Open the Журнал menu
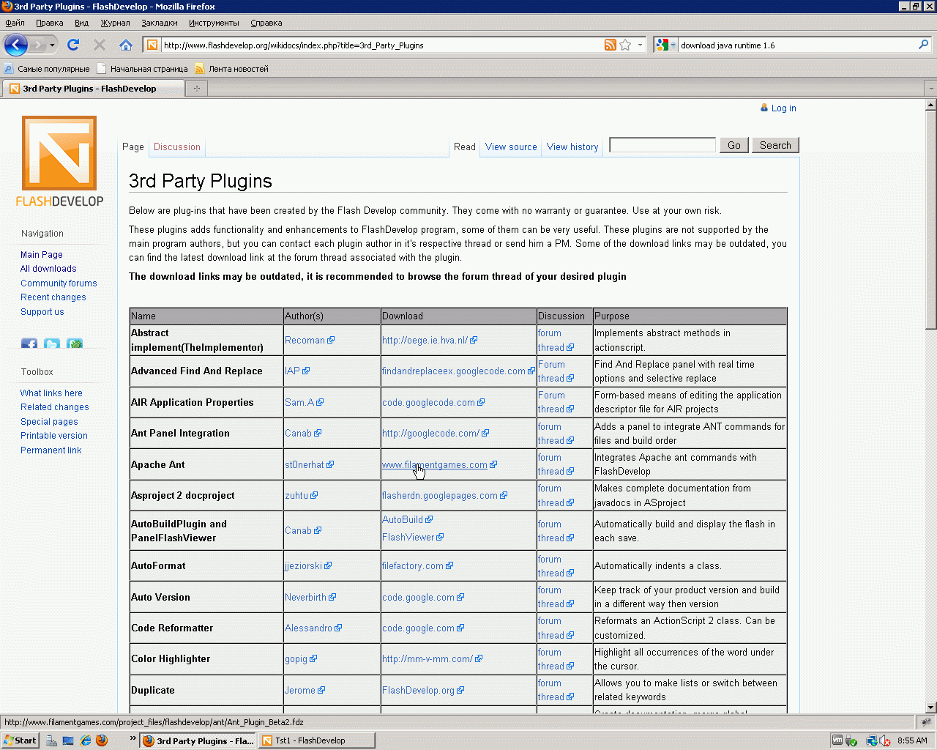Screen dimensions: 937x750 115,23
